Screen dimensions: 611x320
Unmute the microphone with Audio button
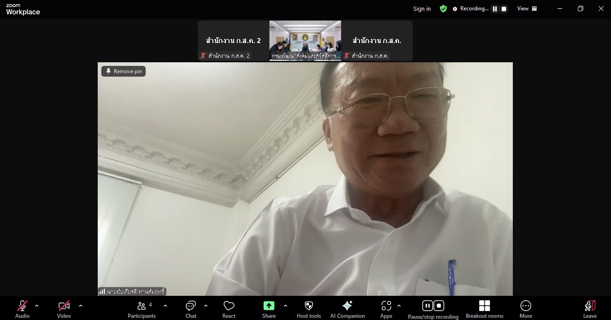22,309
